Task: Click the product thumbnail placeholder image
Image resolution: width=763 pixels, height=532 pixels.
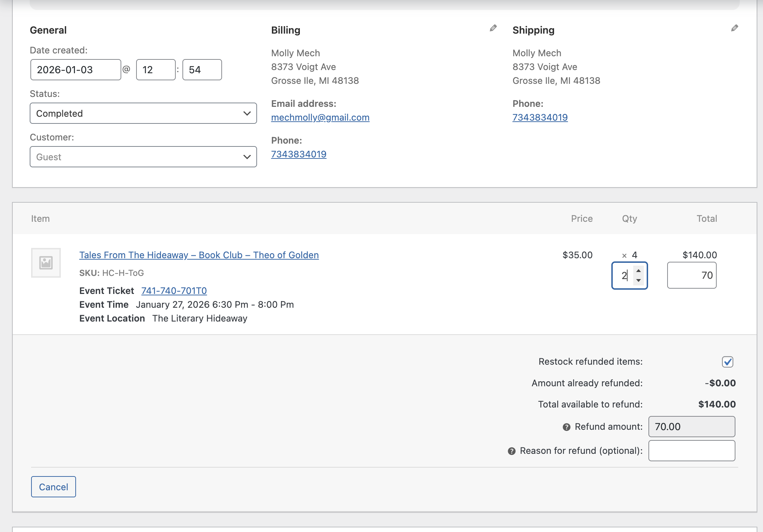Action: coord(46,263)
